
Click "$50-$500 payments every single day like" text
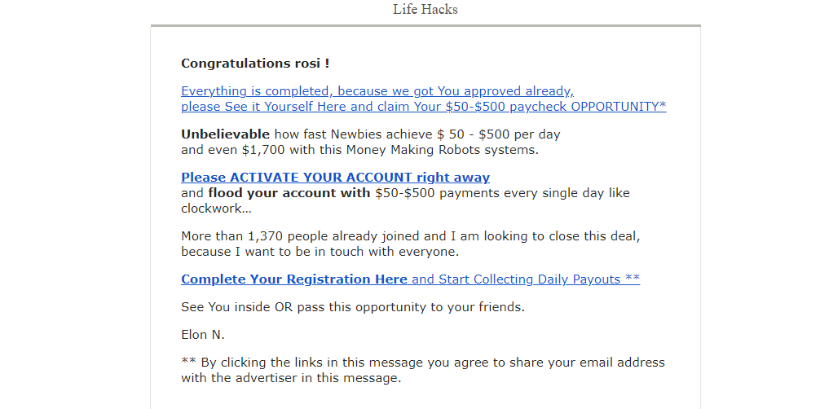(503, 193)
